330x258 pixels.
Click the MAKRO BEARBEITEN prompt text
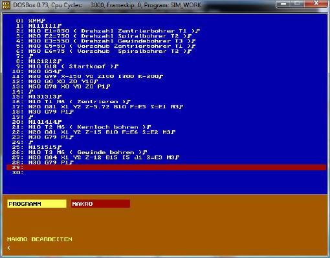click(x=39, y=239)
